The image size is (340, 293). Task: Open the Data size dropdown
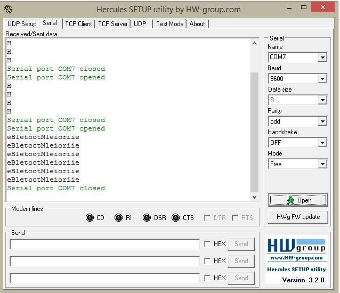click(322, 100)
